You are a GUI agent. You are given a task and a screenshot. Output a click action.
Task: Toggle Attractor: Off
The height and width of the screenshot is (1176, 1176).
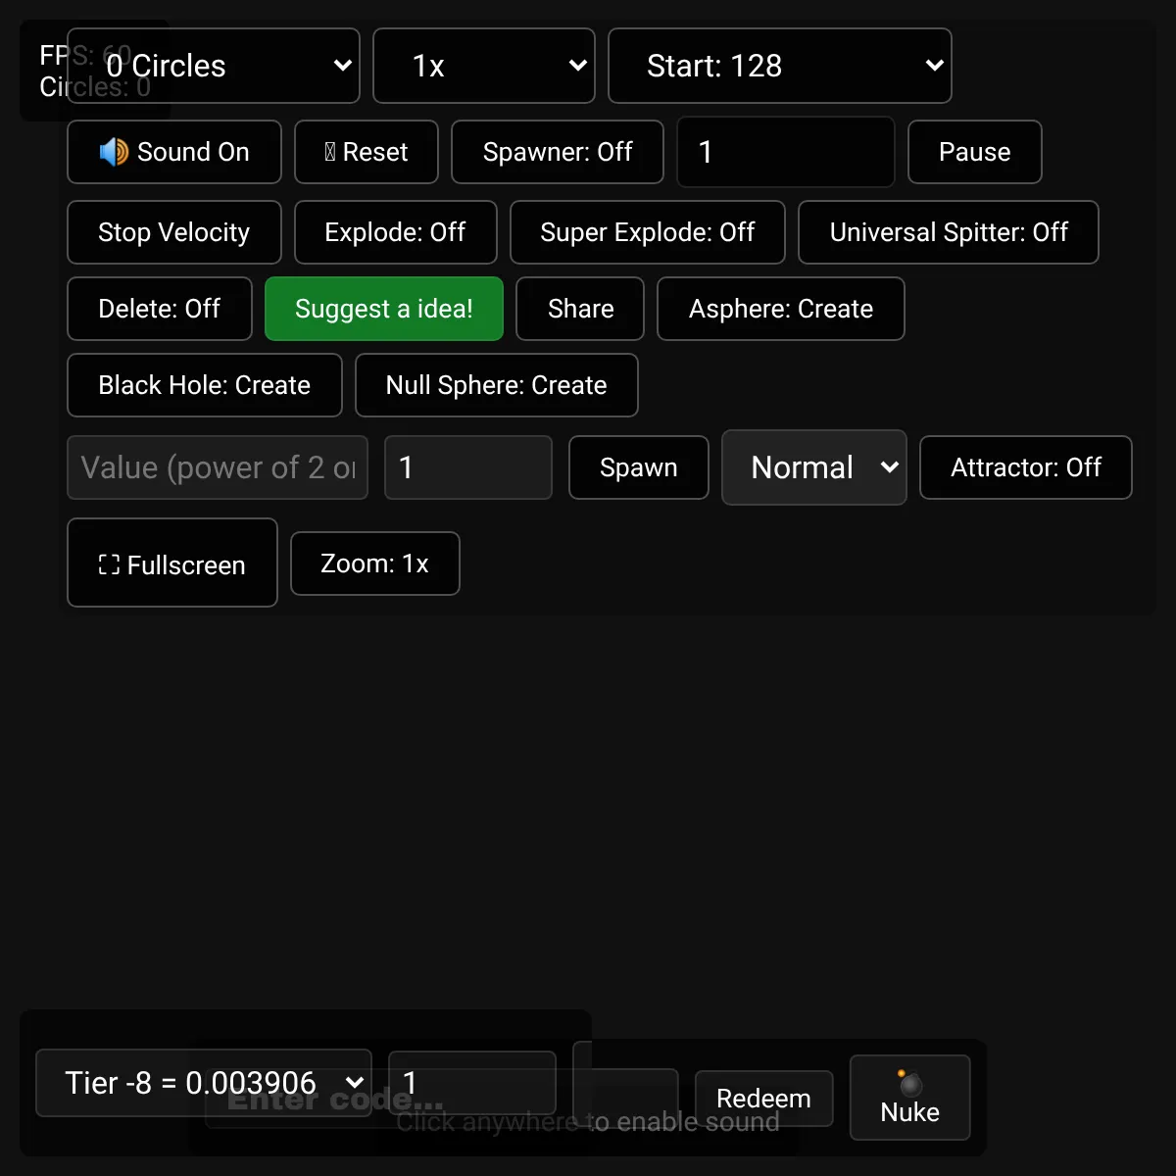pos(1026,467)
